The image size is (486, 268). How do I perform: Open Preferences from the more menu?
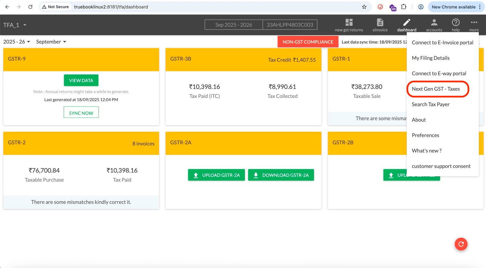tap(425, 135)
